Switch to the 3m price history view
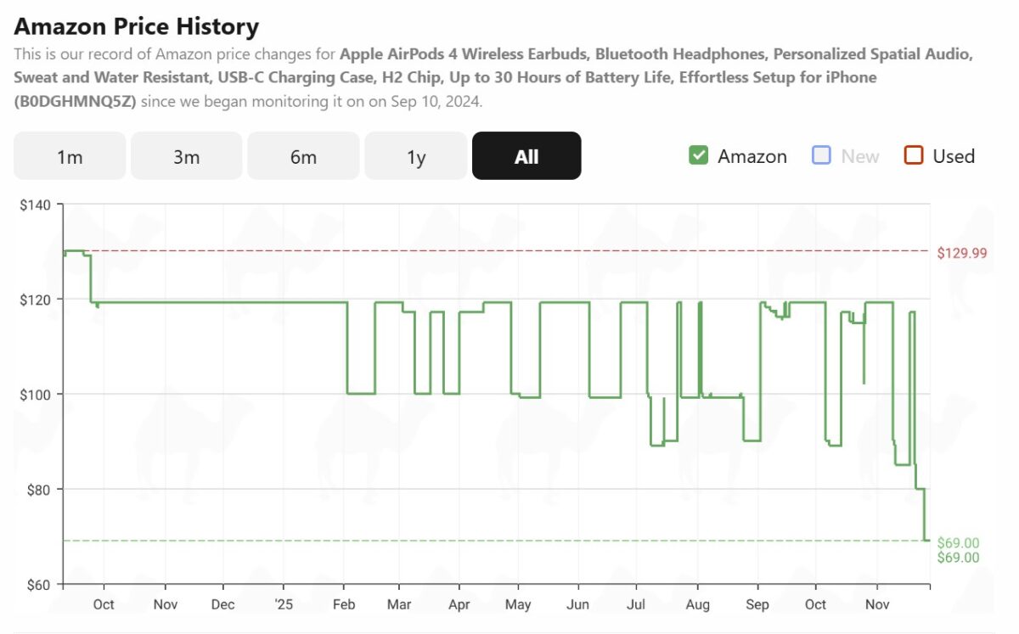 (x=186, y=155)
